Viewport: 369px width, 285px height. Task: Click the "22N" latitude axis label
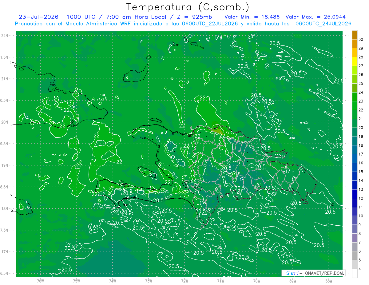(5, 36)
